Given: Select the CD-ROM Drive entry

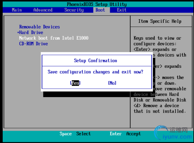Looking at the screenshot, I should point(33,44).
